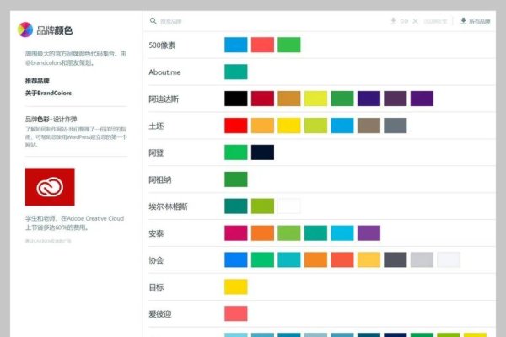Click the grayed download icon beside the counter
The height and width of the screenshot is (337, 506).
coord(393,21)
